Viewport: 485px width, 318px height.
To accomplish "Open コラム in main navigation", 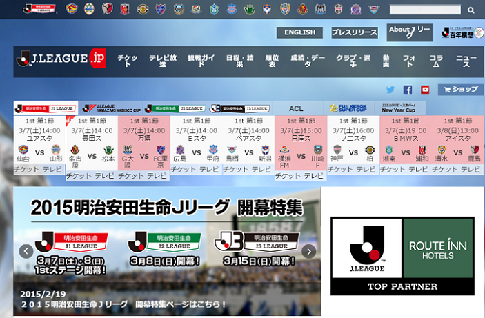I will pyautogui.click(x=436, y=61).
